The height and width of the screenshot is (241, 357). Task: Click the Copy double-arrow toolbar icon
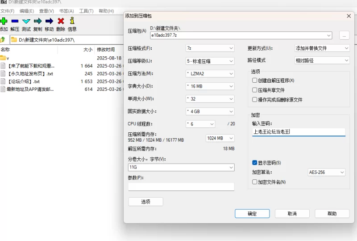click(38, 21)
